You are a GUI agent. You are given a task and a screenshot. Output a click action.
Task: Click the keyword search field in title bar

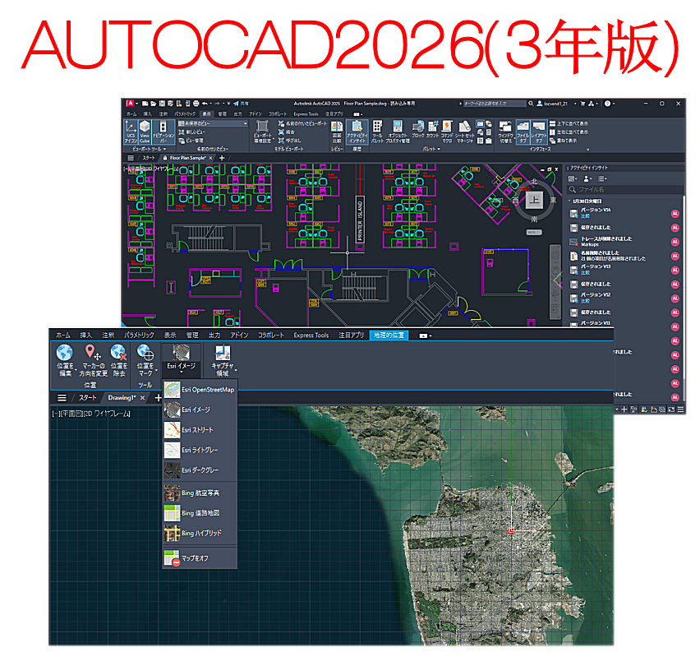coord(495,104)
